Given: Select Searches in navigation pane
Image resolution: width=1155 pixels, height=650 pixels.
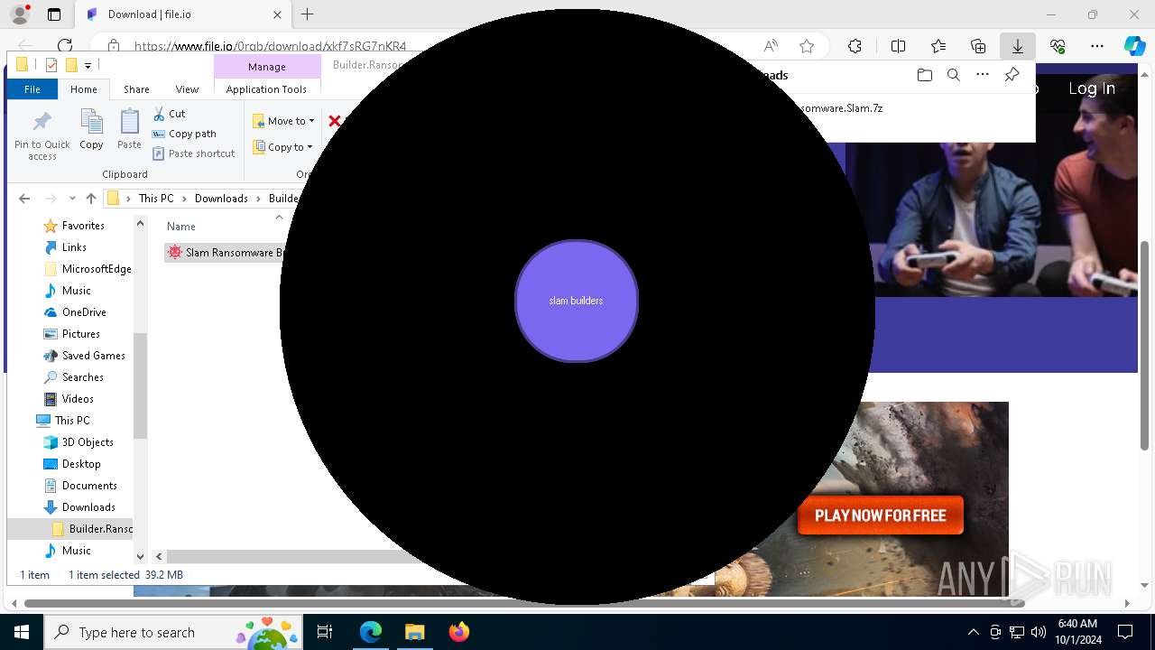Looking at the screenshot, I should click(82, 377).
